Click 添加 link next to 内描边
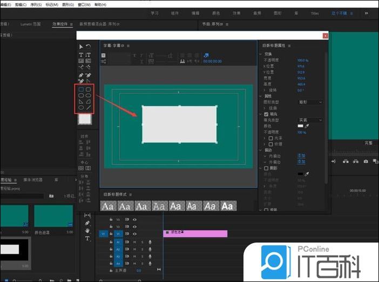 point(301,156)
